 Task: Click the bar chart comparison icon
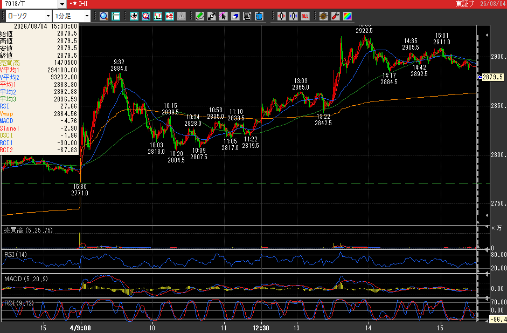158,16
